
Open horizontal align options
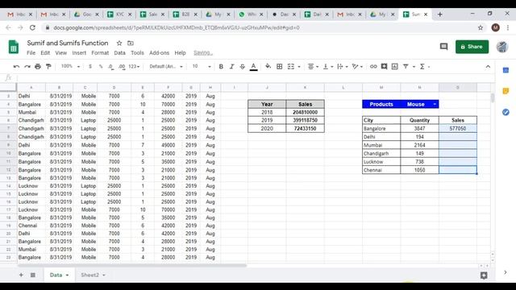pyautogui.click(x=313, y=67)
